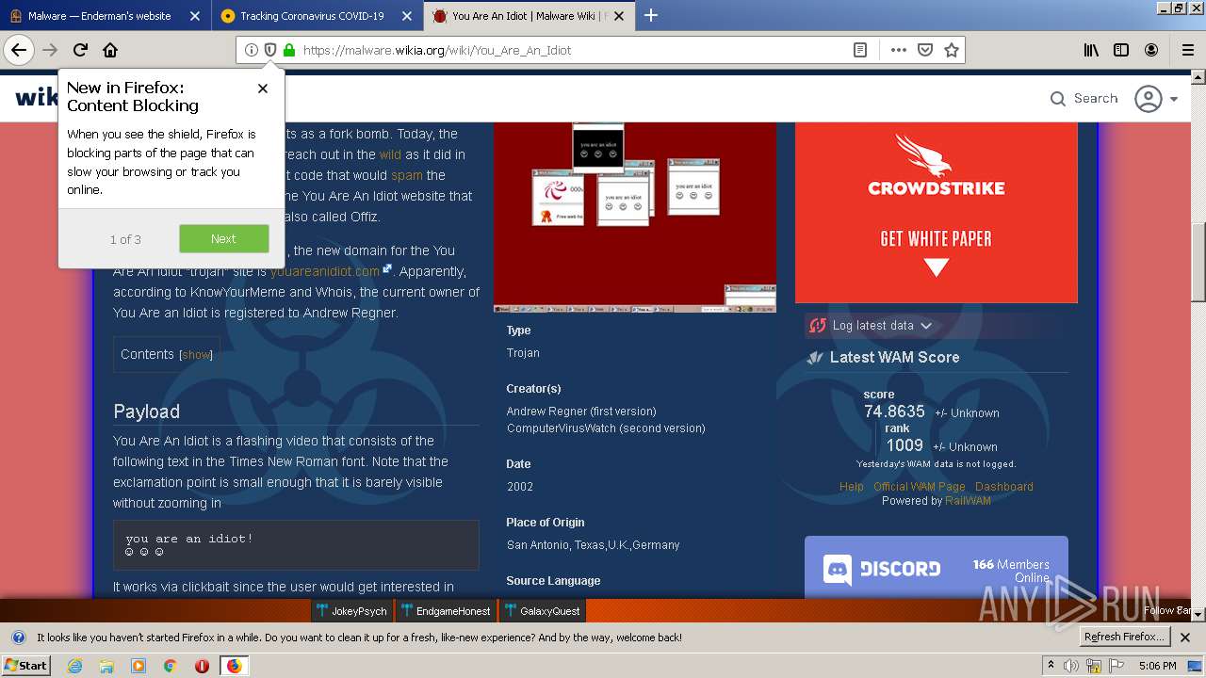The image size is (1206, 678).
Task: Show the sidebars panel
Action: tap(1121, 50)
